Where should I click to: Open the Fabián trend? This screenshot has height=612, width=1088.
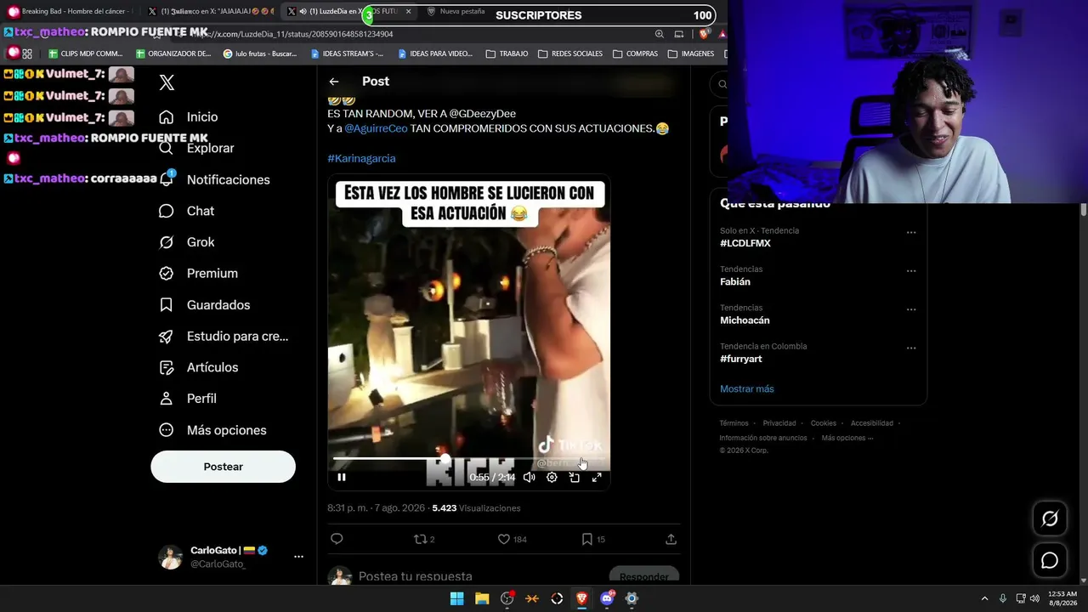point(735,281)
